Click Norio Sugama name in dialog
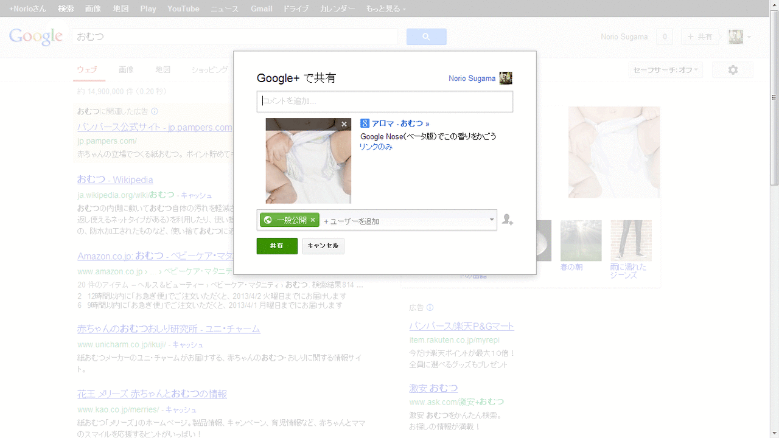Image resolution: width=779 pixels, height=438 pixels. [472, 78]
